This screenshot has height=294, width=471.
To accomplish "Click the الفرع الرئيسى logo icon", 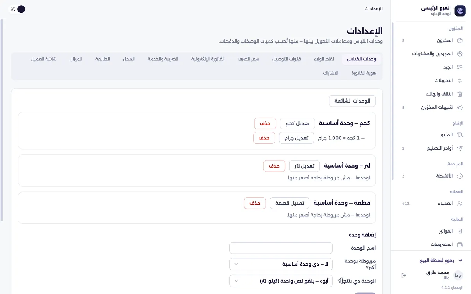I will coord(460,11).
